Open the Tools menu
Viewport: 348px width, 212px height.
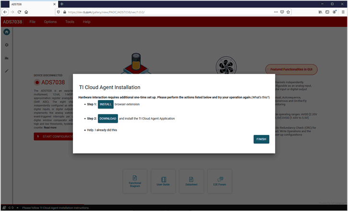pyautogui.click(x=70, y=22)
